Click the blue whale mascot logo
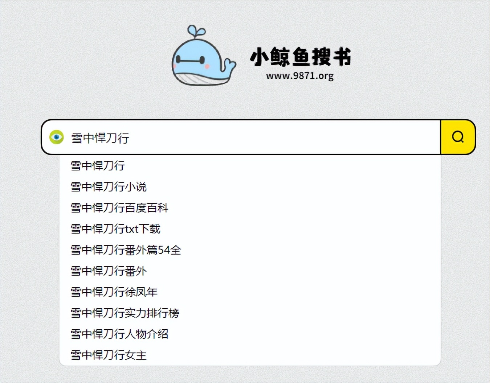 [203, 55]
